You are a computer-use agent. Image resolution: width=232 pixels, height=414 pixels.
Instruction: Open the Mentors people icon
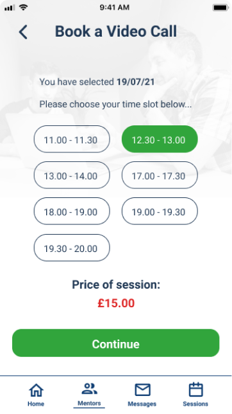89,389
